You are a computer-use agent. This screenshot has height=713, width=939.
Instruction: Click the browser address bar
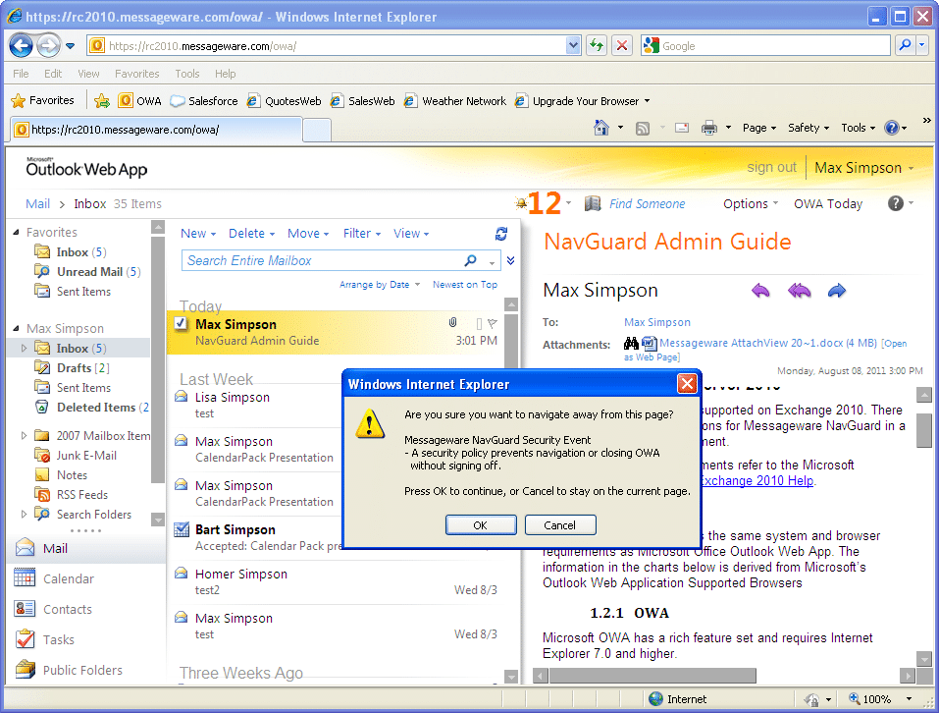pos(336,46)
